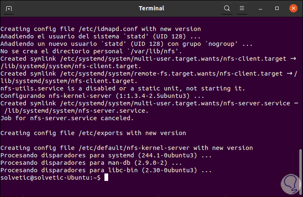Click the block cursor at the prompt
Viewport: 303px width, 197px height.
coord(107,178)
